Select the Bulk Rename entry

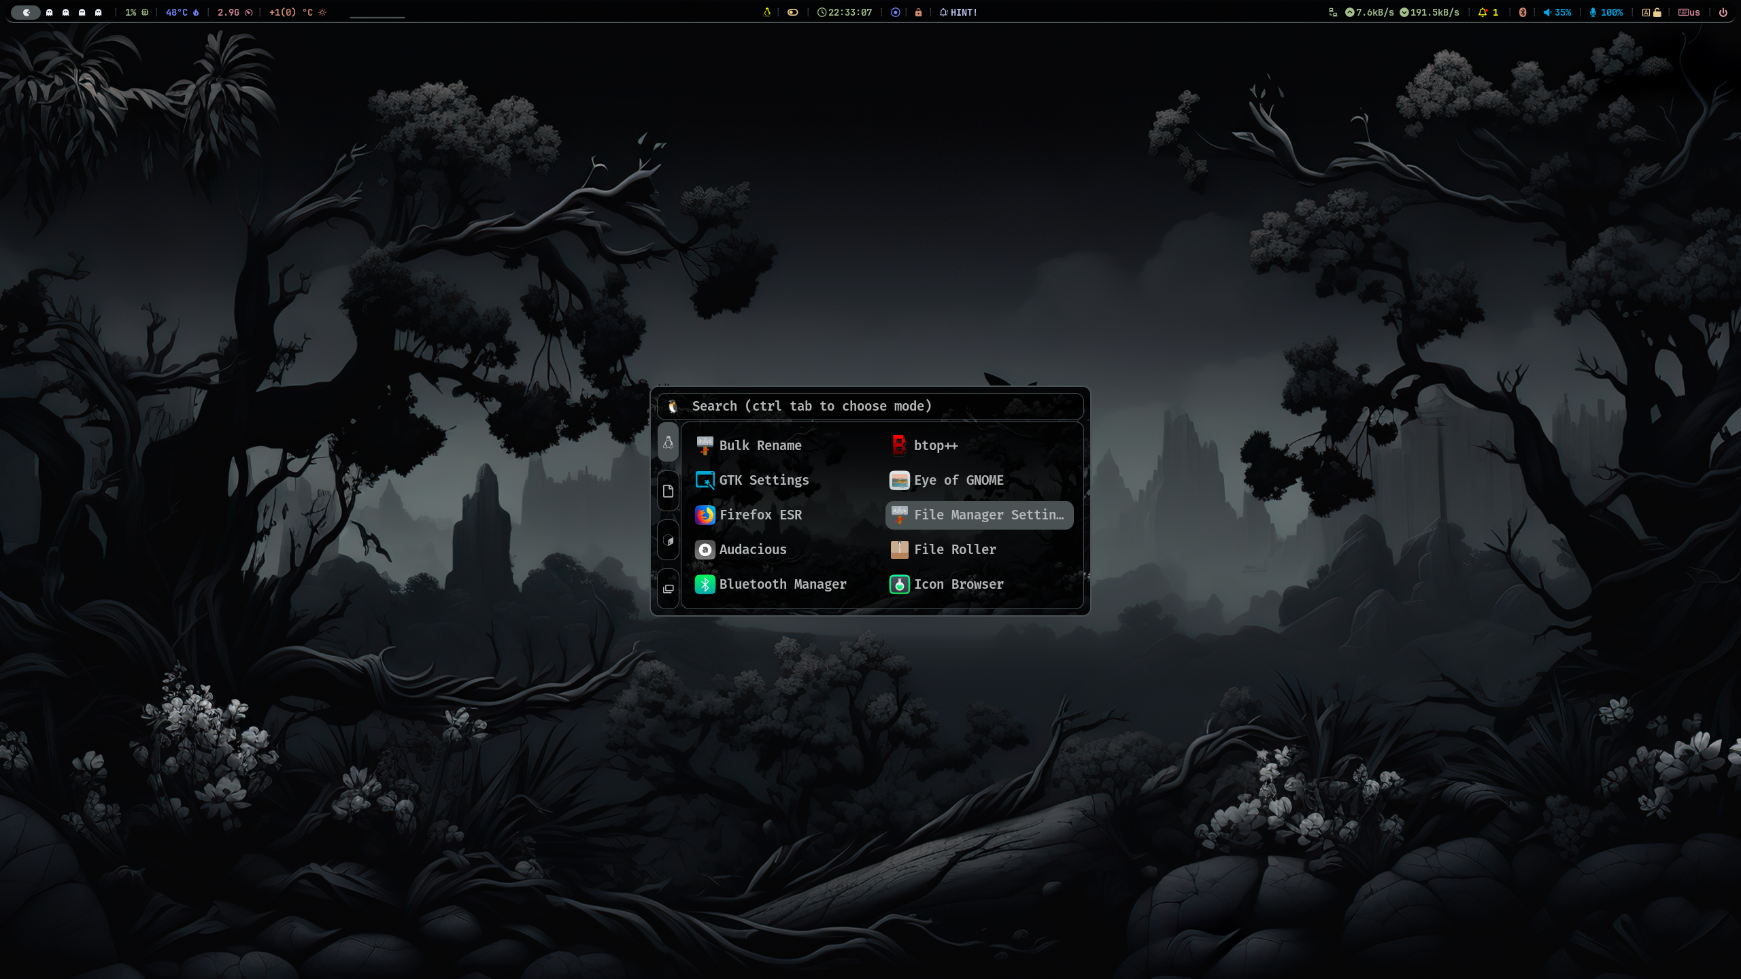point(760,445)
